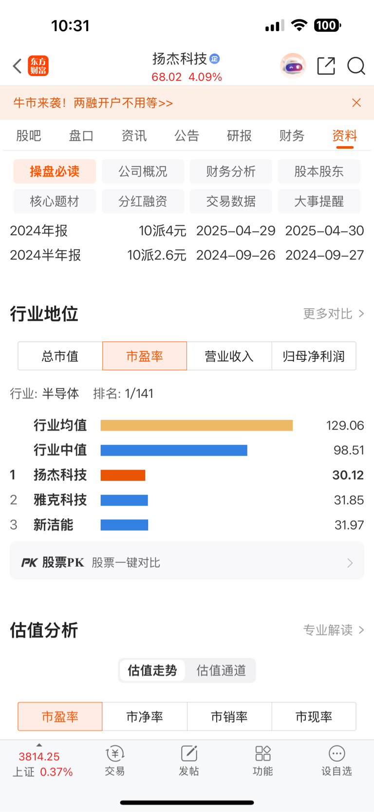Select 市销率 valuation option
The height and width of the screenshot is (812, 374).
(229, 716)
